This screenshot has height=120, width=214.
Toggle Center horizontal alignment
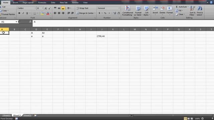(59, 13)
